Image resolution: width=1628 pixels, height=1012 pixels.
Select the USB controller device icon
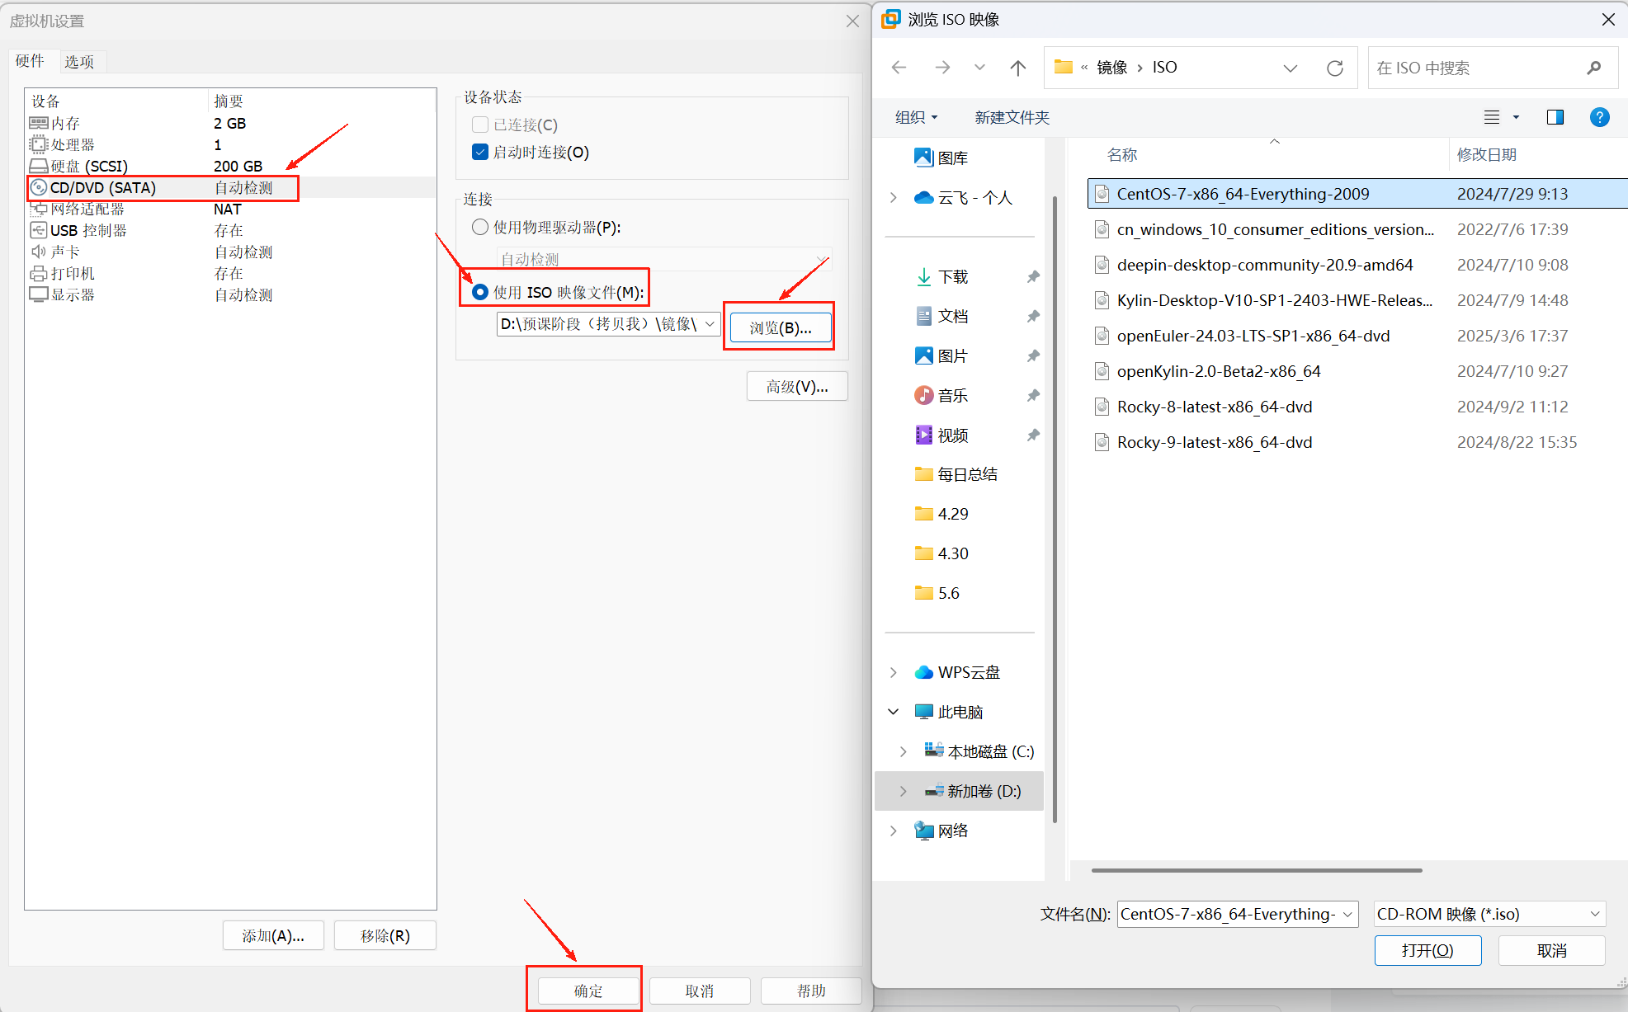39,230
